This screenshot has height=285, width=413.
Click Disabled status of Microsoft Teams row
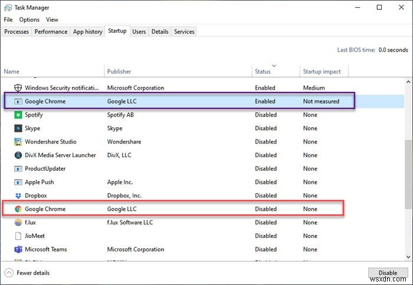[x=265, y=249]
